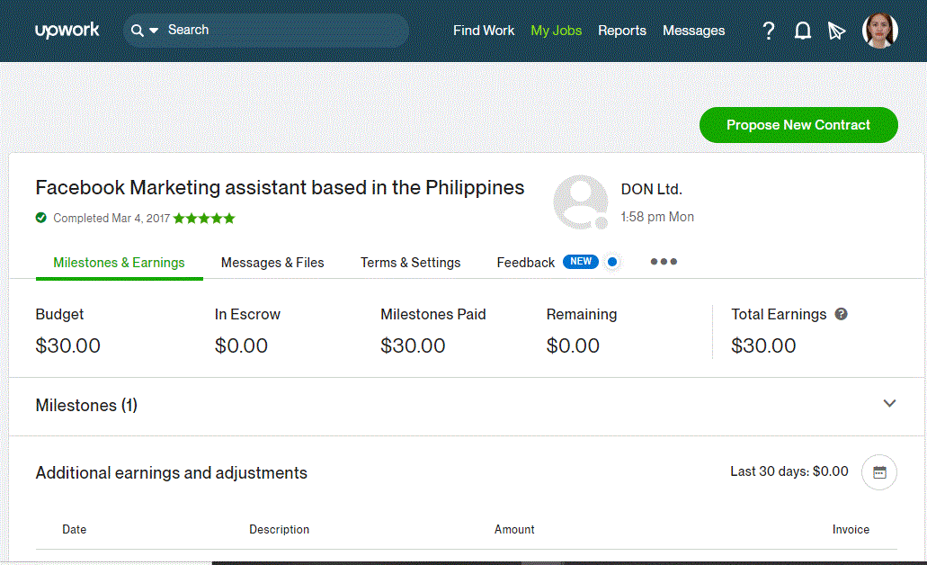Click the five-star rating display

click(x=204, y=218)
